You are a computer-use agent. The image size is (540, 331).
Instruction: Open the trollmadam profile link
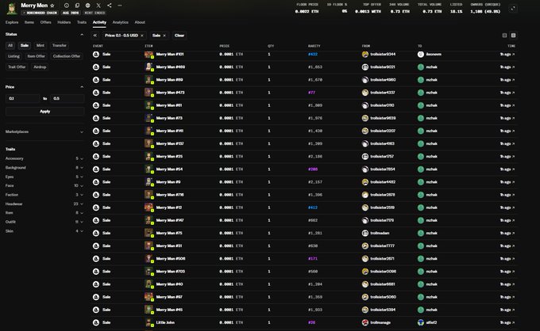380,233
